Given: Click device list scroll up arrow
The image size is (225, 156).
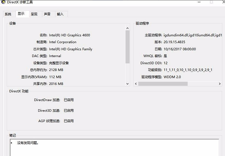Looking at the screenshot, I should point(127,28).
